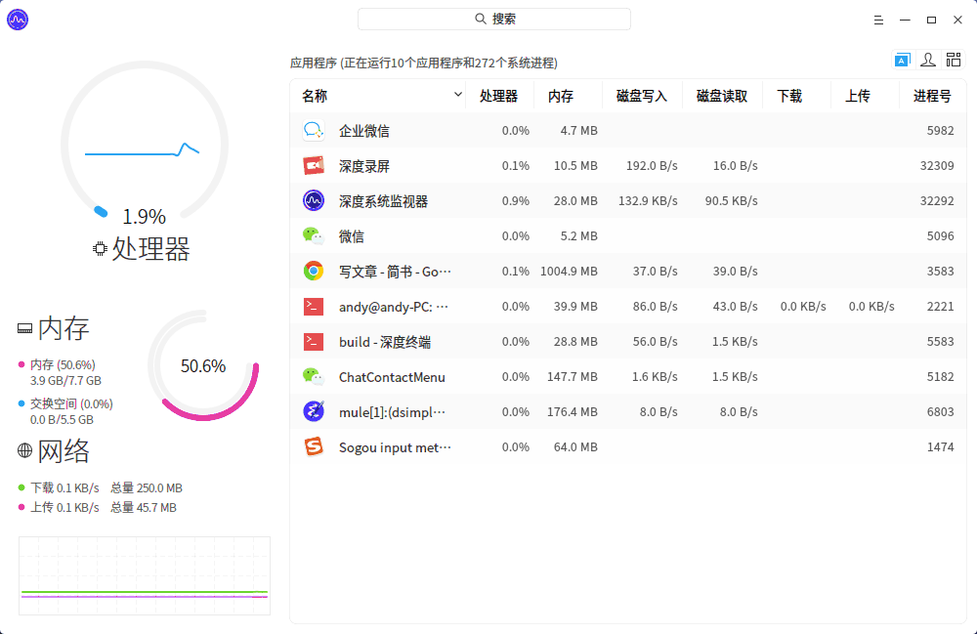977x634 pixels.
Task: Open the hamburger menu at top right
Action: [876, 19]
